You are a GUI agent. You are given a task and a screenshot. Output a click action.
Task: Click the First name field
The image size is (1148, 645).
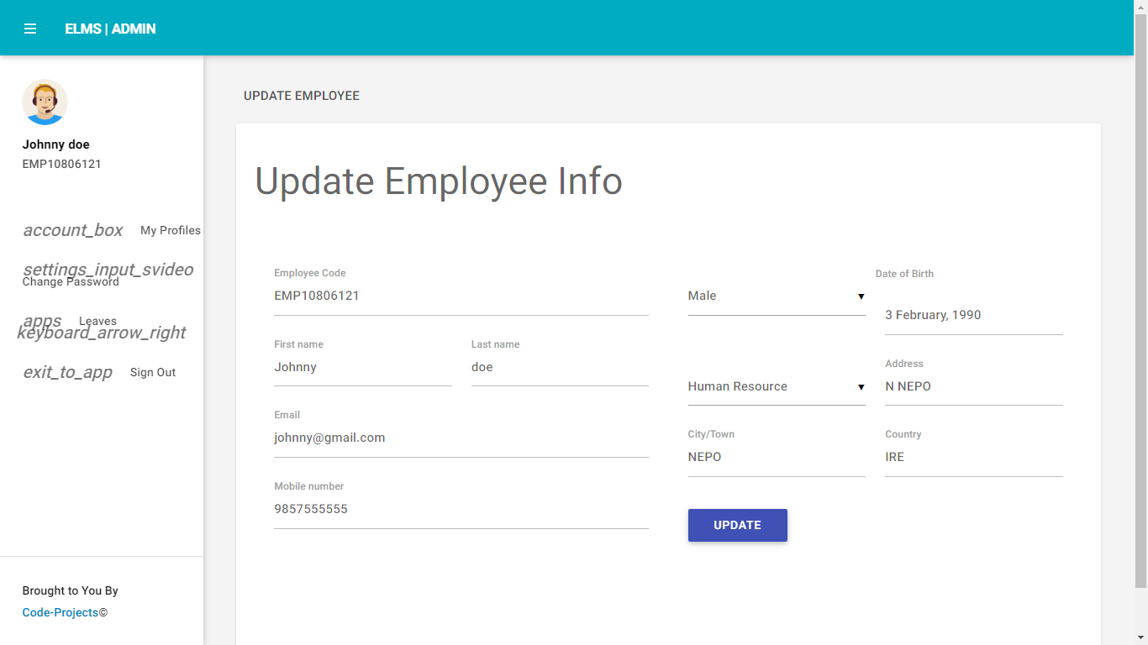[362, 367]
